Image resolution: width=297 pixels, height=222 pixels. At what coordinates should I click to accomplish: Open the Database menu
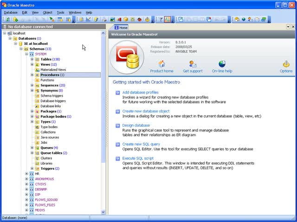pyautogui.click(x=11, y=12)
